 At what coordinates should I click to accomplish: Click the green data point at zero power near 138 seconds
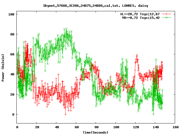[153, 114]
